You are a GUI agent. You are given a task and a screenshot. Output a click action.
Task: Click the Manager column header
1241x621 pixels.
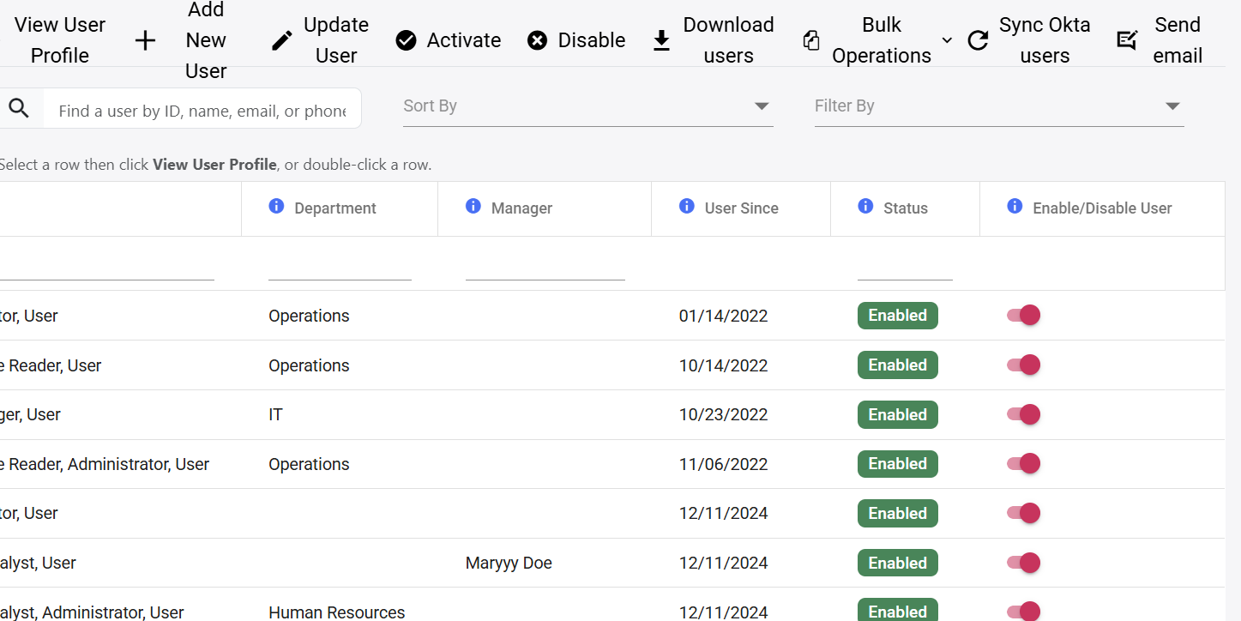[x=521, y=208]
